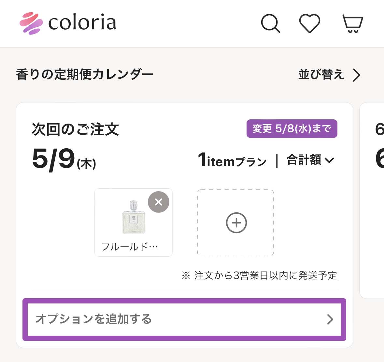
Task: Click the coloria swirl logo icon
Action: [31, 23]
